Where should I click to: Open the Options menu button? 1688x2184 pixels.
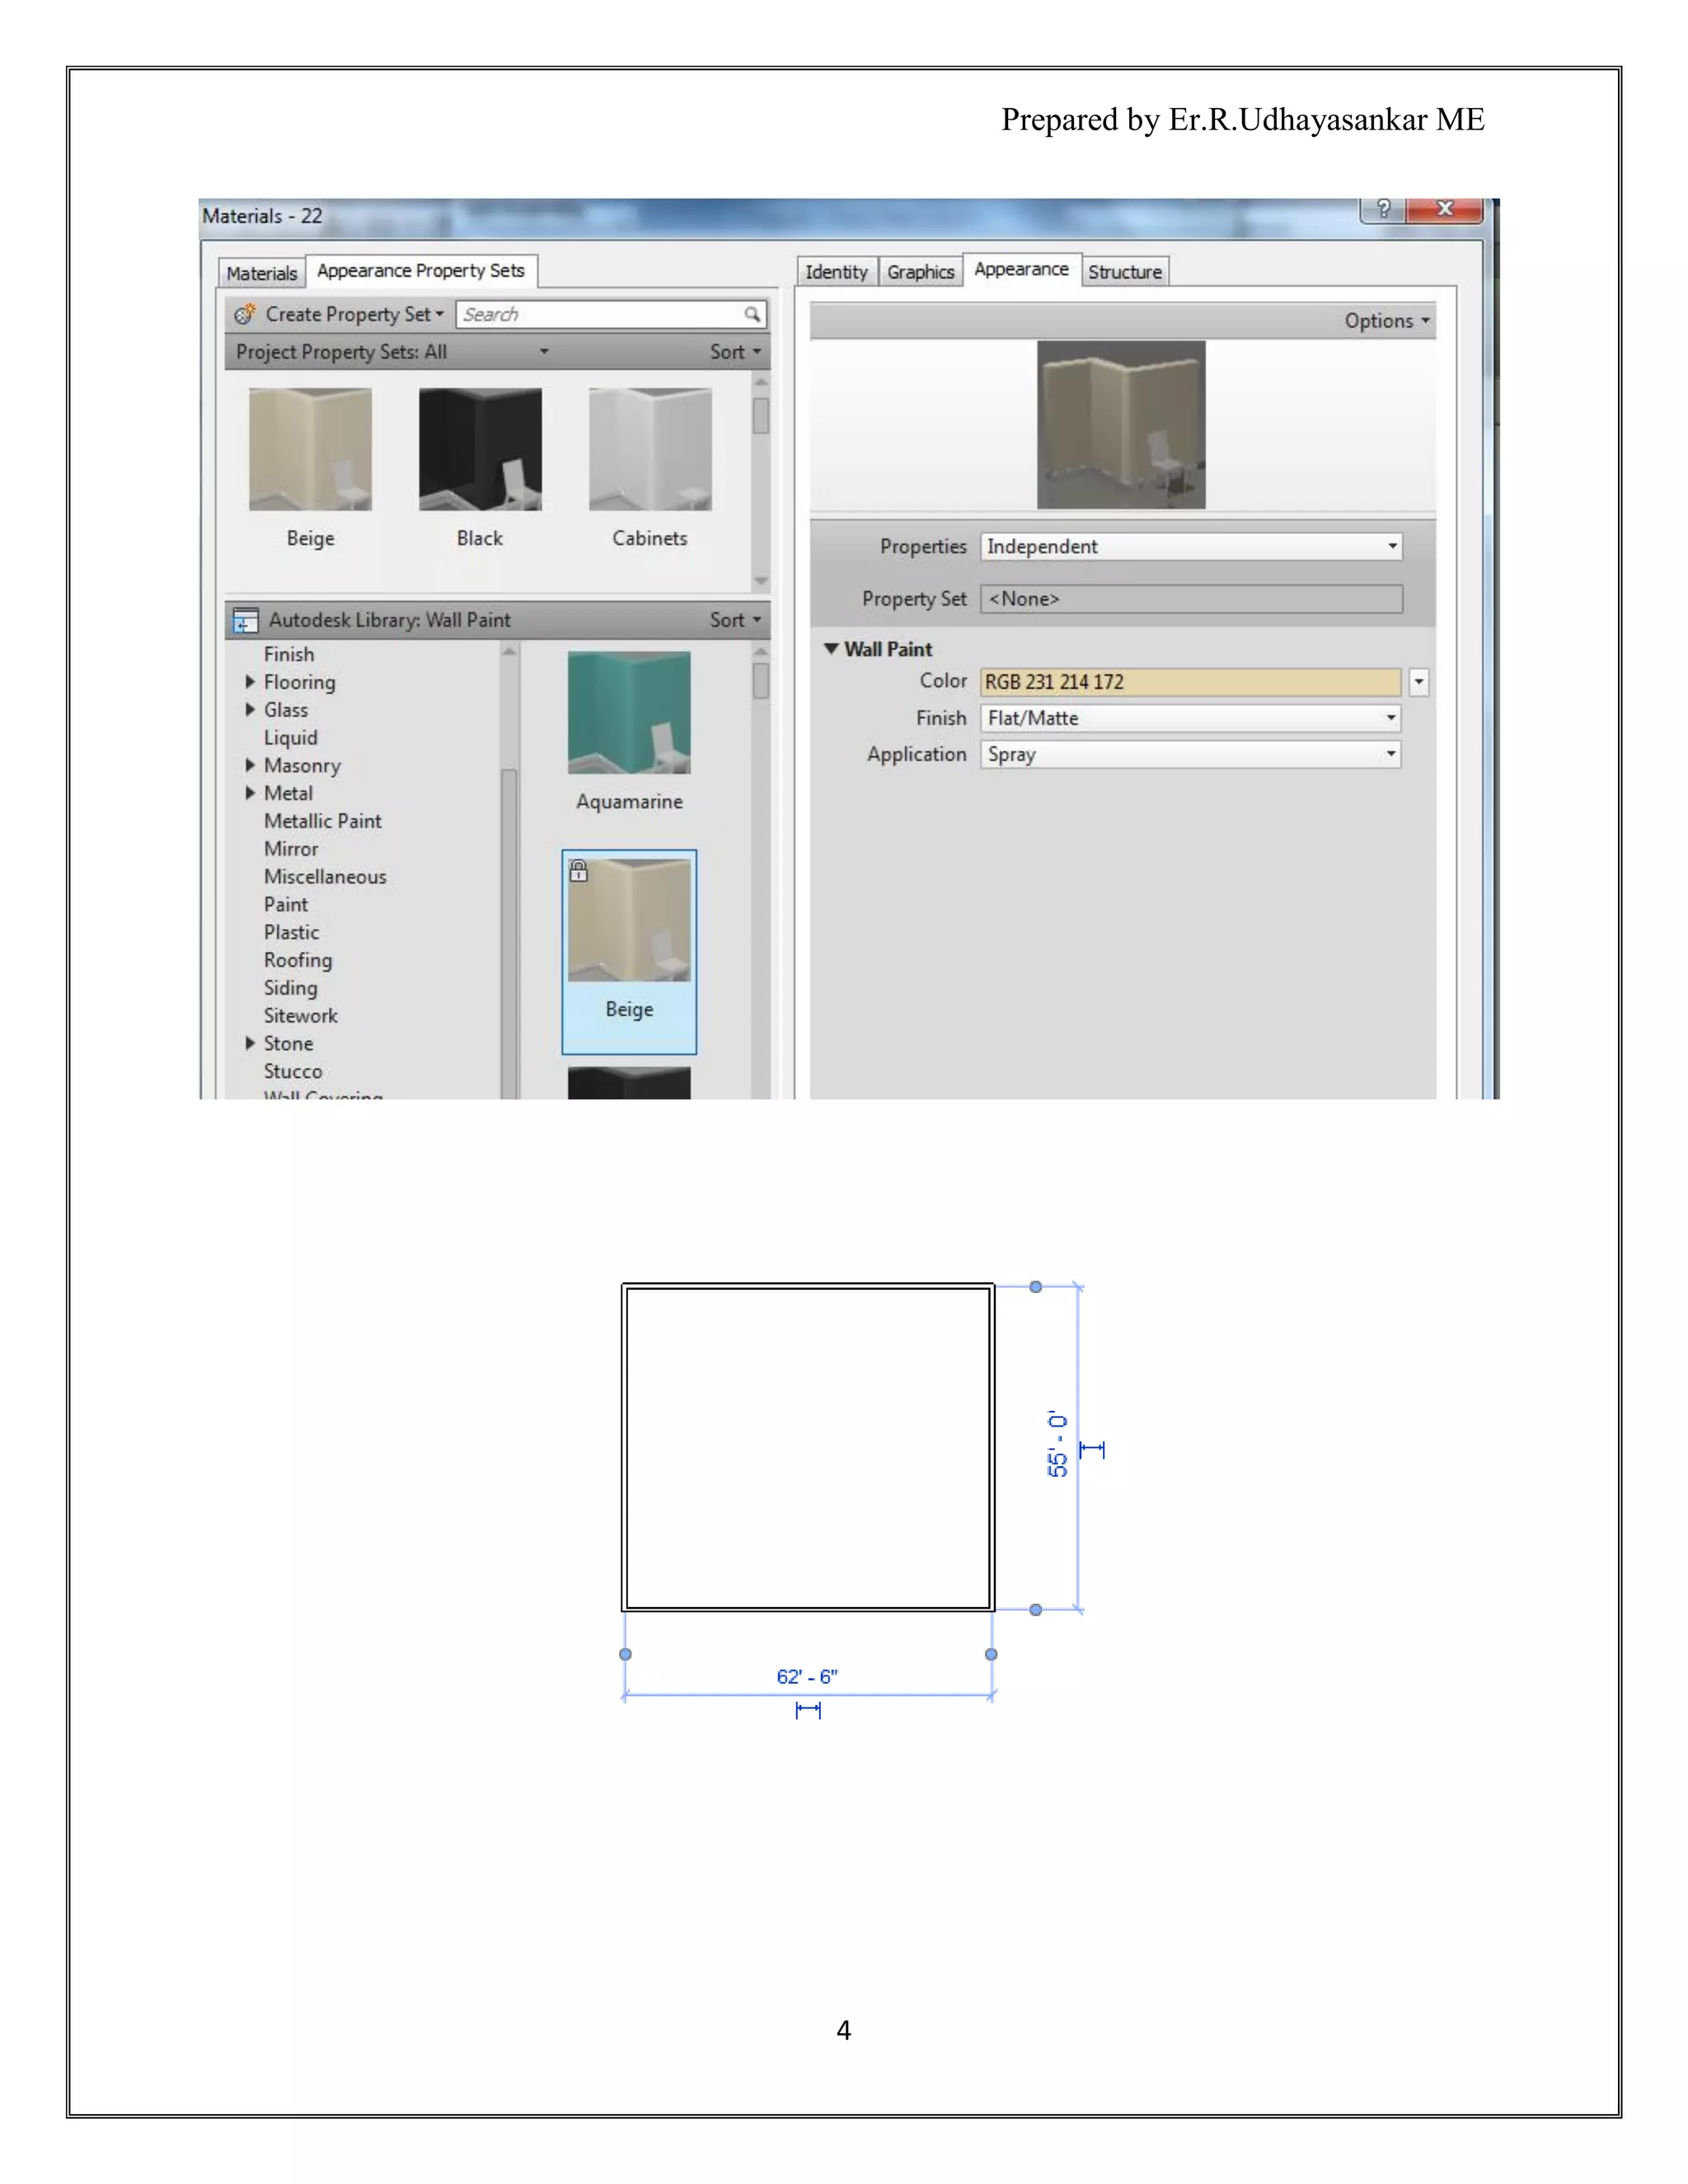point(1386,321)
